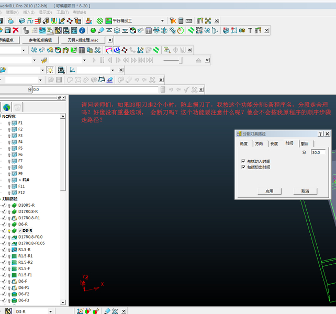The width and height of the screenshot is (336, 314).
Task: Click the help question mark in split dialog
Action: (320, 134)
